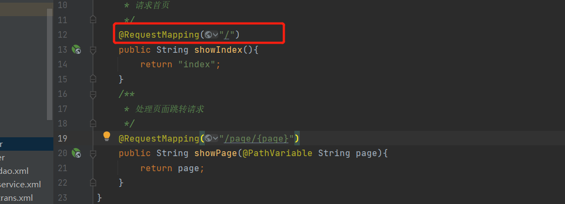Image resolution: width=565 pixels, height=204 pixels.
Task: Open the URL dropdown chevron on line 19
Action: pos(216,138)
